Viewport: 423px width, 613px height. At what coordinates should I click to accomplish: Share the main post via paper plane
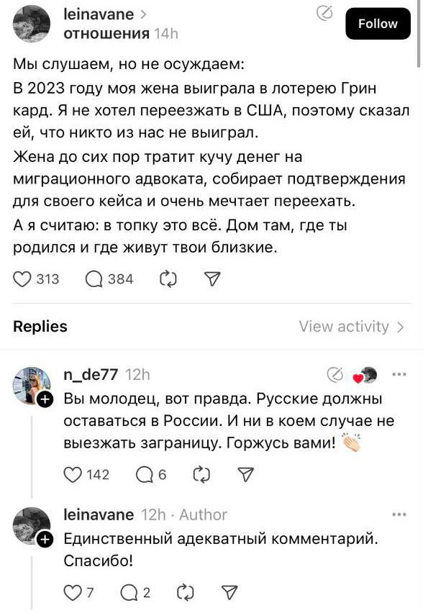pos(213,279)
